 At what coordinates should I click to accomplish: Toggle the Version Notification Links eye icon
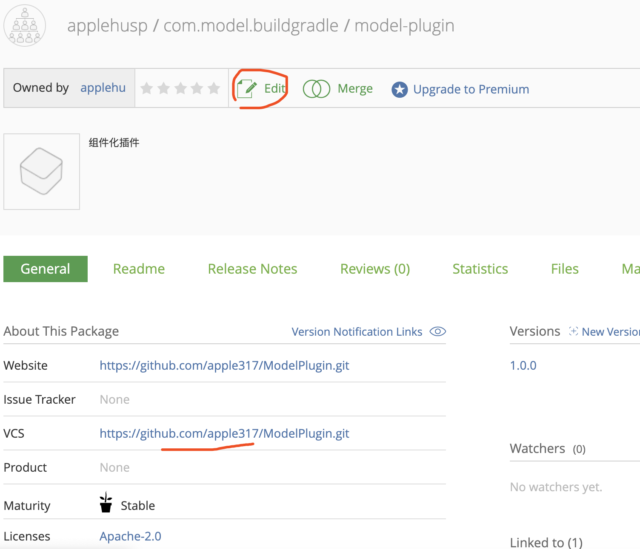click(x=437, y=331)
